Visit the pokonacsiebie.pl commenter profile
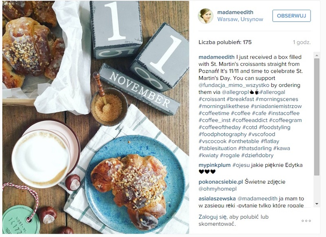 [x=220, y=182]
